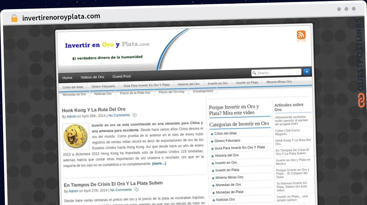Select the Dinero Fiduciario category tab
Viewport: 367px width, 205px height.
tap(103, 87)
